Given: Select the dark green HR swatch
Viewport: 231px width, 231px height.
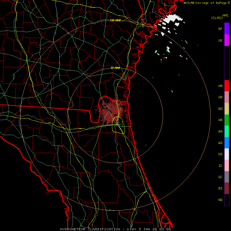Looking at the screenshot, I should coord(227,120).
